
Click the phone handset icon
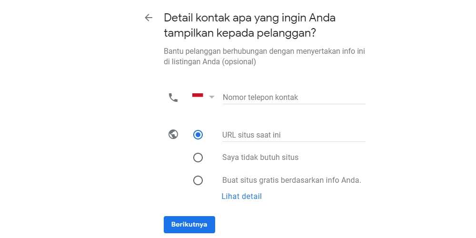point(173,98)
